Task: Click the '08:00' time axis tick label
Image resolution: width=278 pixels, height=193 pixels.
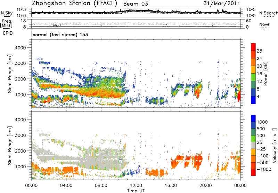Action: [x=101, y=186]
